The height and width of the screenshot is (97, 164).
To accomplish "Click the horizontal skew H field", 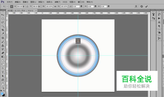I will pyautogui.click(x=91, y=7).
